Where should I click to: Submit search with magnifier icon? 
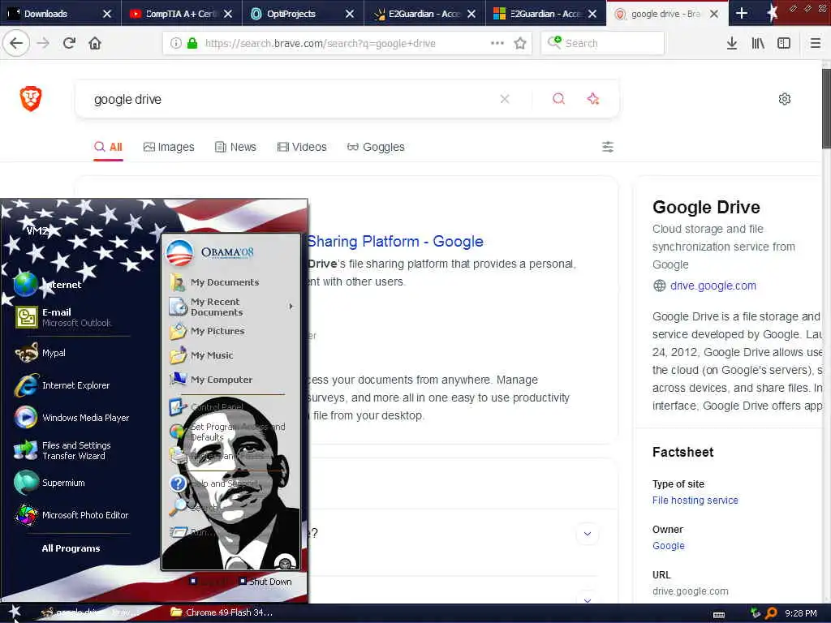tap(558, 99)
